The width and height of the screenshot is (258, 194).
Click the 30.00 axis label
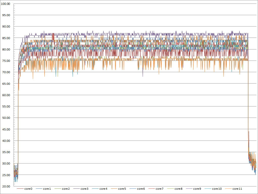point(6,163)
